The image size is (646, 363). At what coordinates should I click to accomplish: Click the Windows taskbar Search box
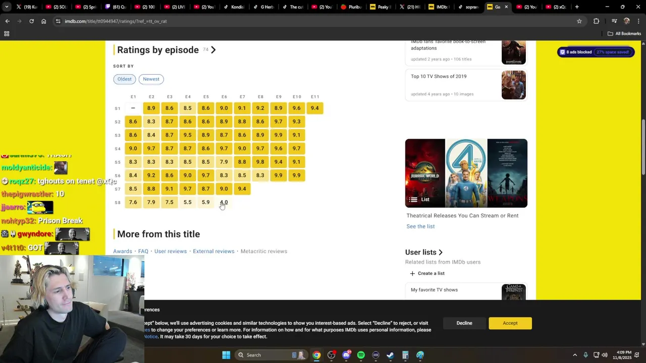pyautogui.click(x=272, y=355)
